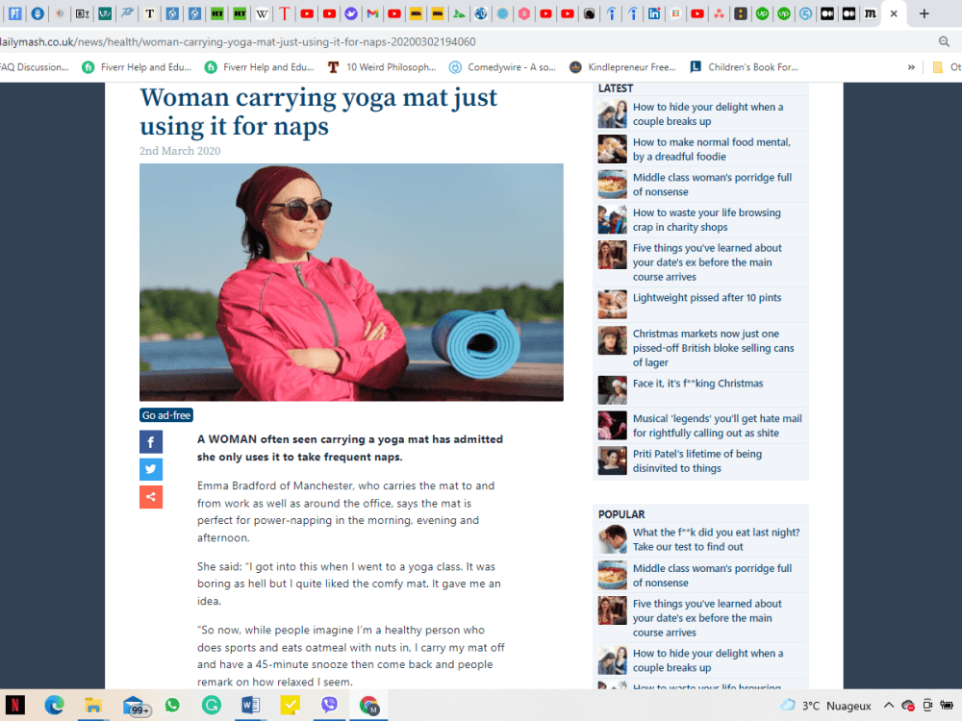Viewport: 962px width, 721px height.
Task: Open Priti Patel's lifetime of being disinvited
Action: 697,461
